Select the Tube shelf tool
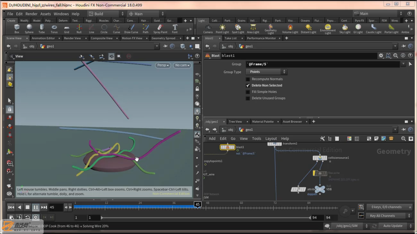417x234 pixels. pos(42,29)
